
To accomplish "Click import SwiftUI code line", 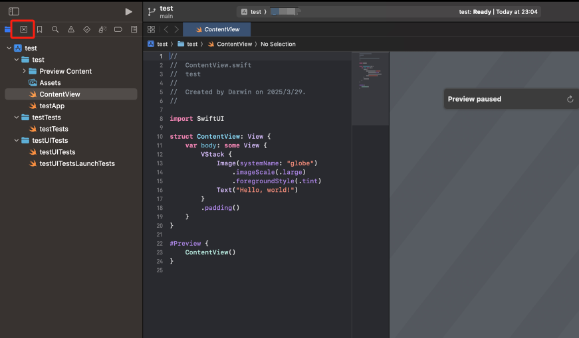I will 197,118.
